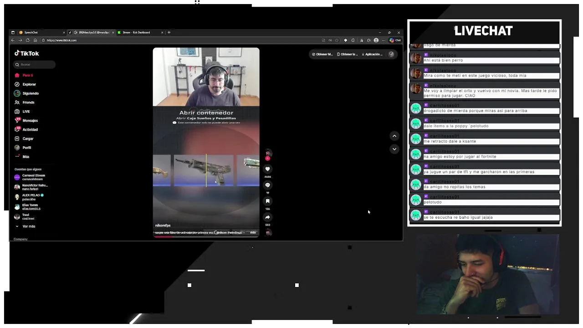The width and height of the screenshot is (583, 328).
Task: Click the Buscar search field
Action: [34, 64]
